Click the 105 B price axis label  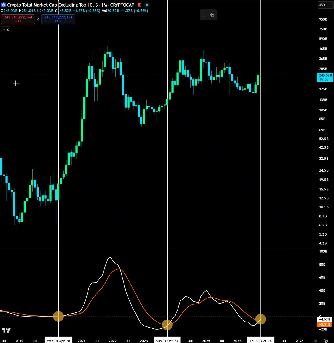pos(323,110)
